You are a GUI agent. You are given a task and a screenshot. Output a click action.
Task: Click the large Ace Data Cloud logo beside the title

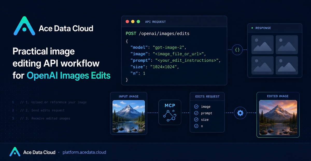24,26
